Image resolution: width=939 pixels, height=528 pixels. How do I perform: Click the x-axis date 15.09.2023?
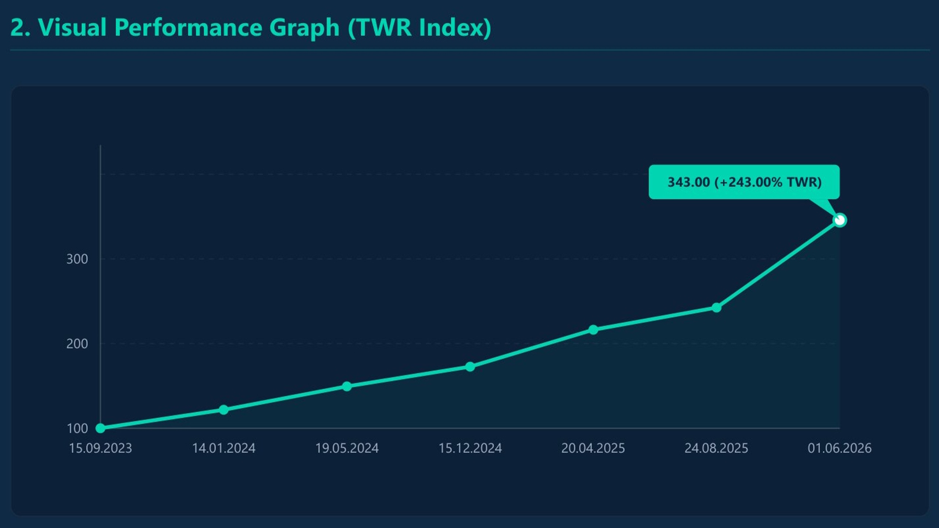101,448
